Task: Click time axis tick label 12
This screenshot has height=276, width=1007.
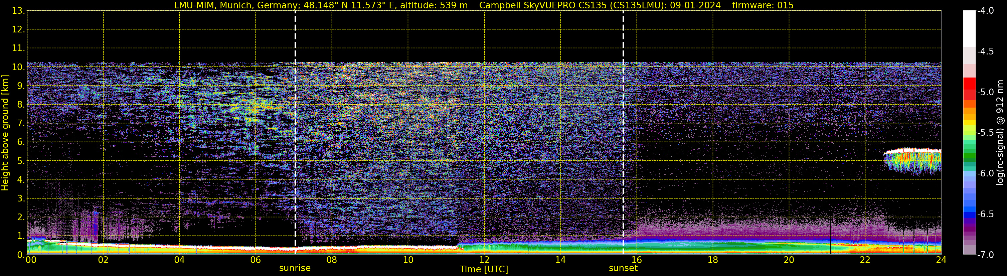Action: [x=484, y=260]
